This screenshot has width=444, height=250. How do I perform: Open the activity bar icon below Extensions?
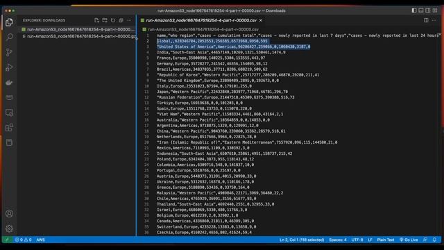(9, 142)
